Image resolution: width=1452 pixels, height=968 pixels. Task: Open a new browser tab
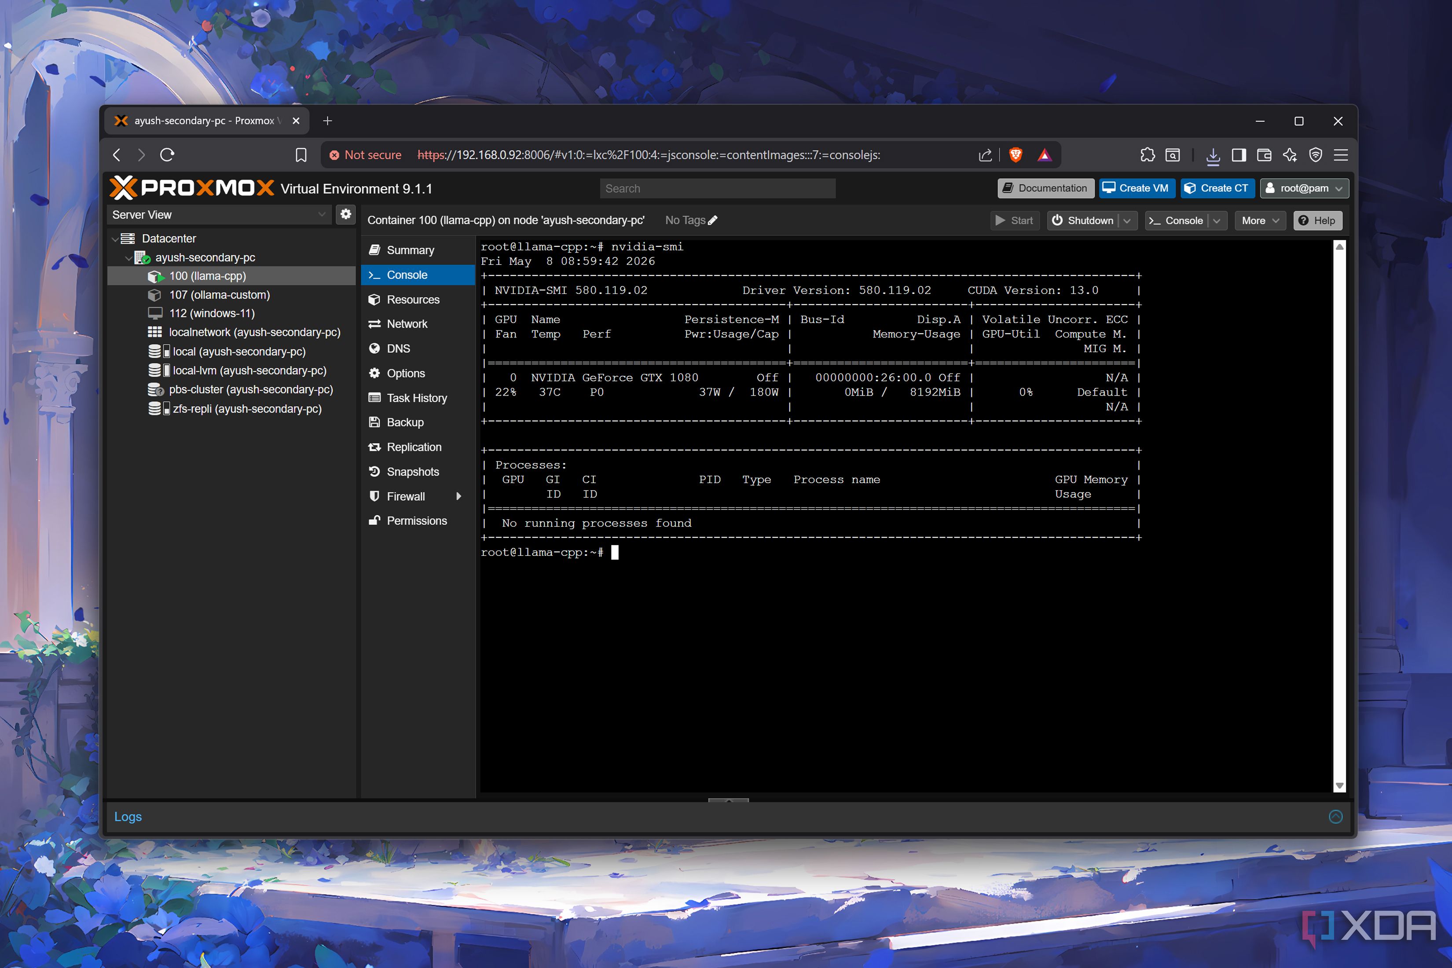(x=328, y=121)
